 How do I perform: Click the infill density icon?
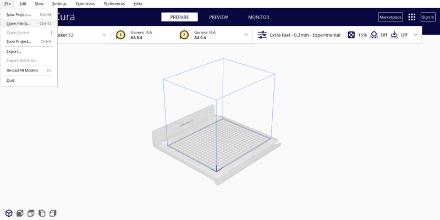click(351, 35)
